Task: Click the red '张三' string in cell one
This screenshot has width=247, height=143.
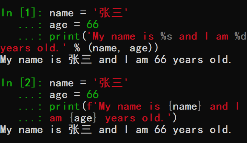Action: tap(111, 13)
